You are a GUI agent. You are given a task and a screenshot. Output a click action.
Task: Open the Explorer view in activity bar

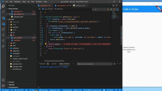3,6
